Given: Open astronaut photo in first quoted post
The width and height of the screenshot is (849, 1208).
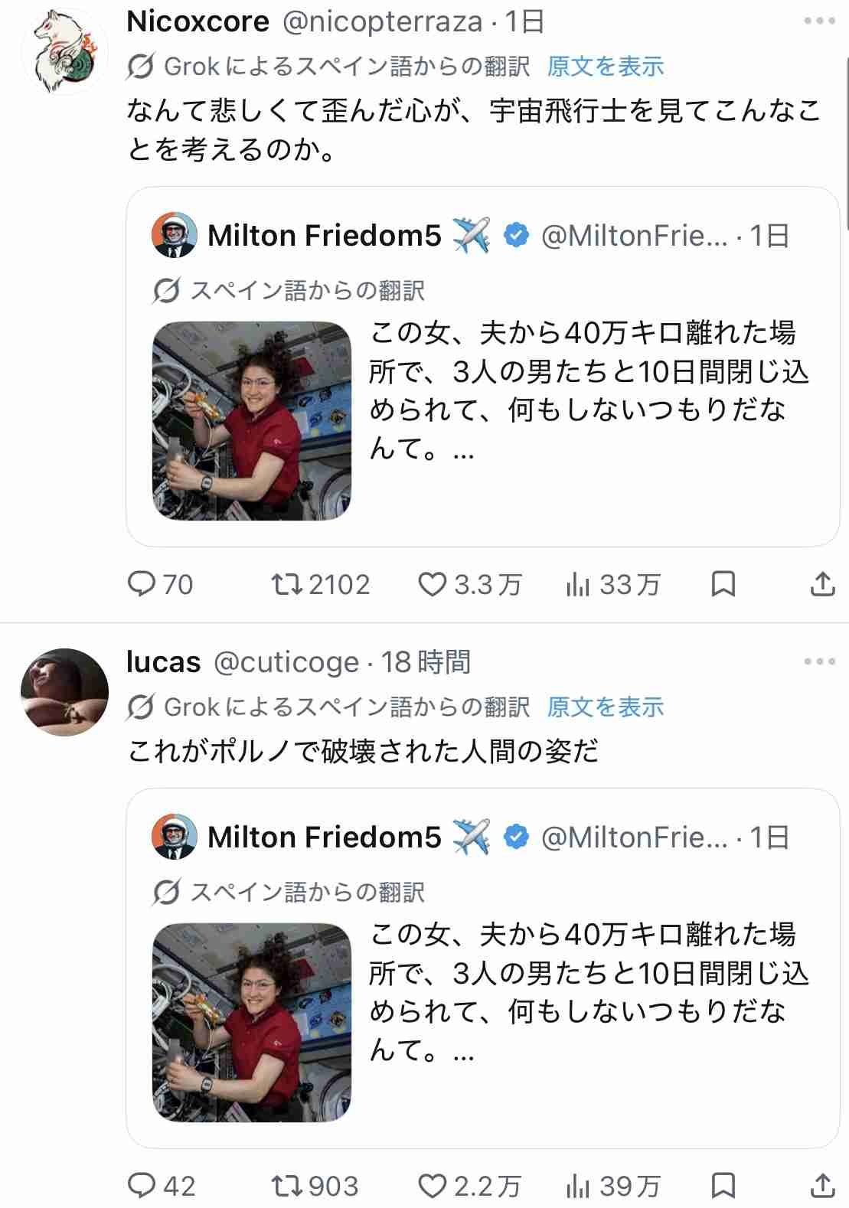Looking at the screenshot, I should click(x=252, y=421).
